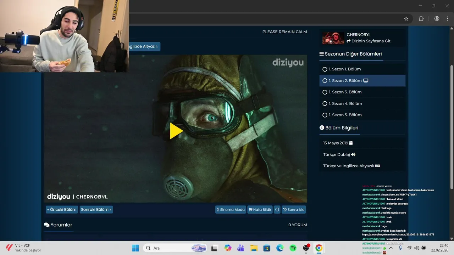The image size is (454, 255).
Task: Select radio for 1. Sezon 3. Bölüm
Action: tap(325, 92)
